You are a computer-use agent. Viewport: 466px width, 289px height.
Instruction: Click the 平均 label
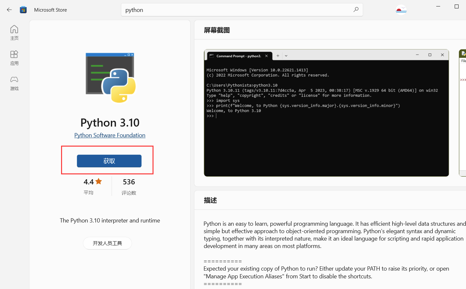[89, 192]
